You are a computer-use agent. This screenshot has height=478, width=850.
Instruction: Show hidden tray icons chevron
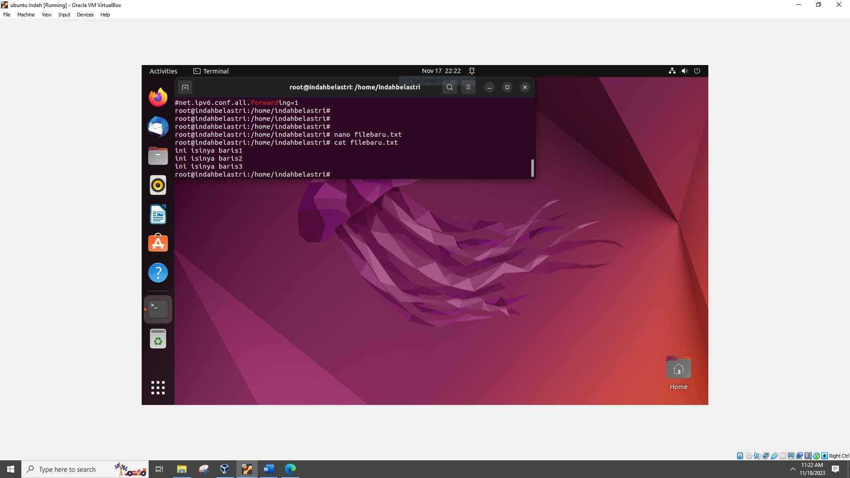tap(792, 469)
